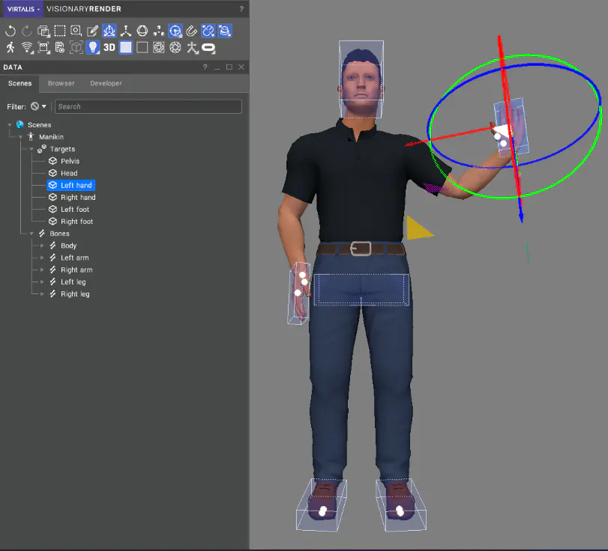
Task: Click the yellow triangle marker near waist
Action: [418, 229]
